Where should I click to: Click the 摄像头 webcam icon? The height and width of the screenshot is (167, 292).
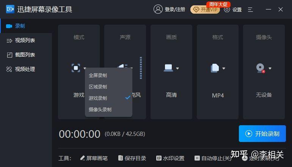click(x=261, y=68)
